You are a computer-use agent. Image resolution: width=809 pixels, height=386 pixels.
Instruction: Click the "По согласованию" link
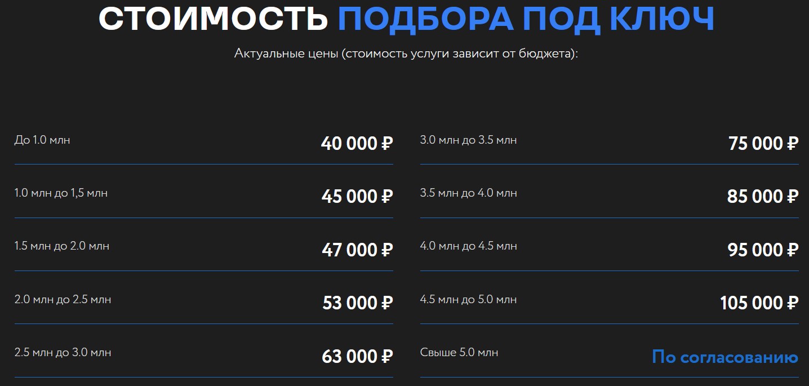point(724,357)
